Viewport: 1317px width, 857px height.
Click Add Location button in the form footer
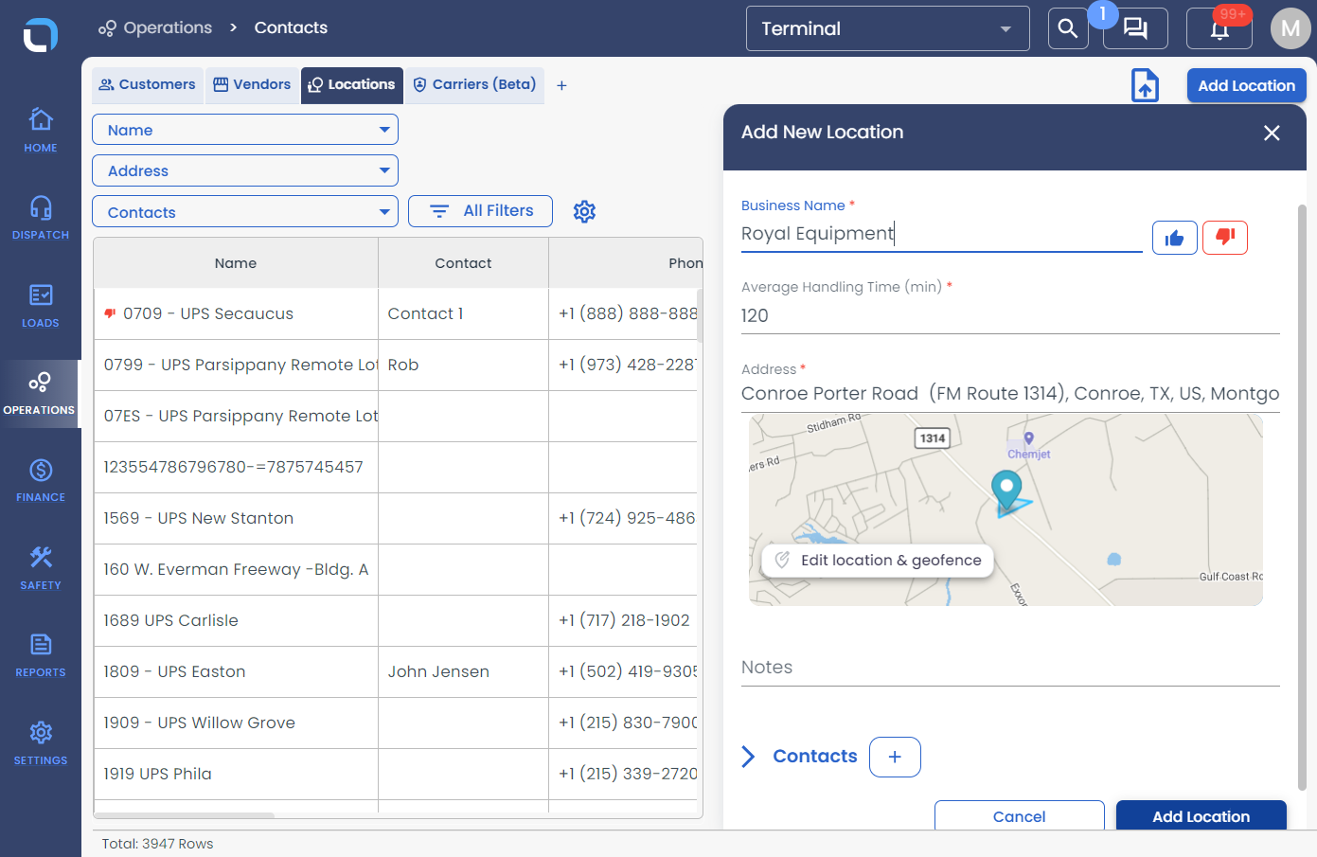[x=1201, y=816]
